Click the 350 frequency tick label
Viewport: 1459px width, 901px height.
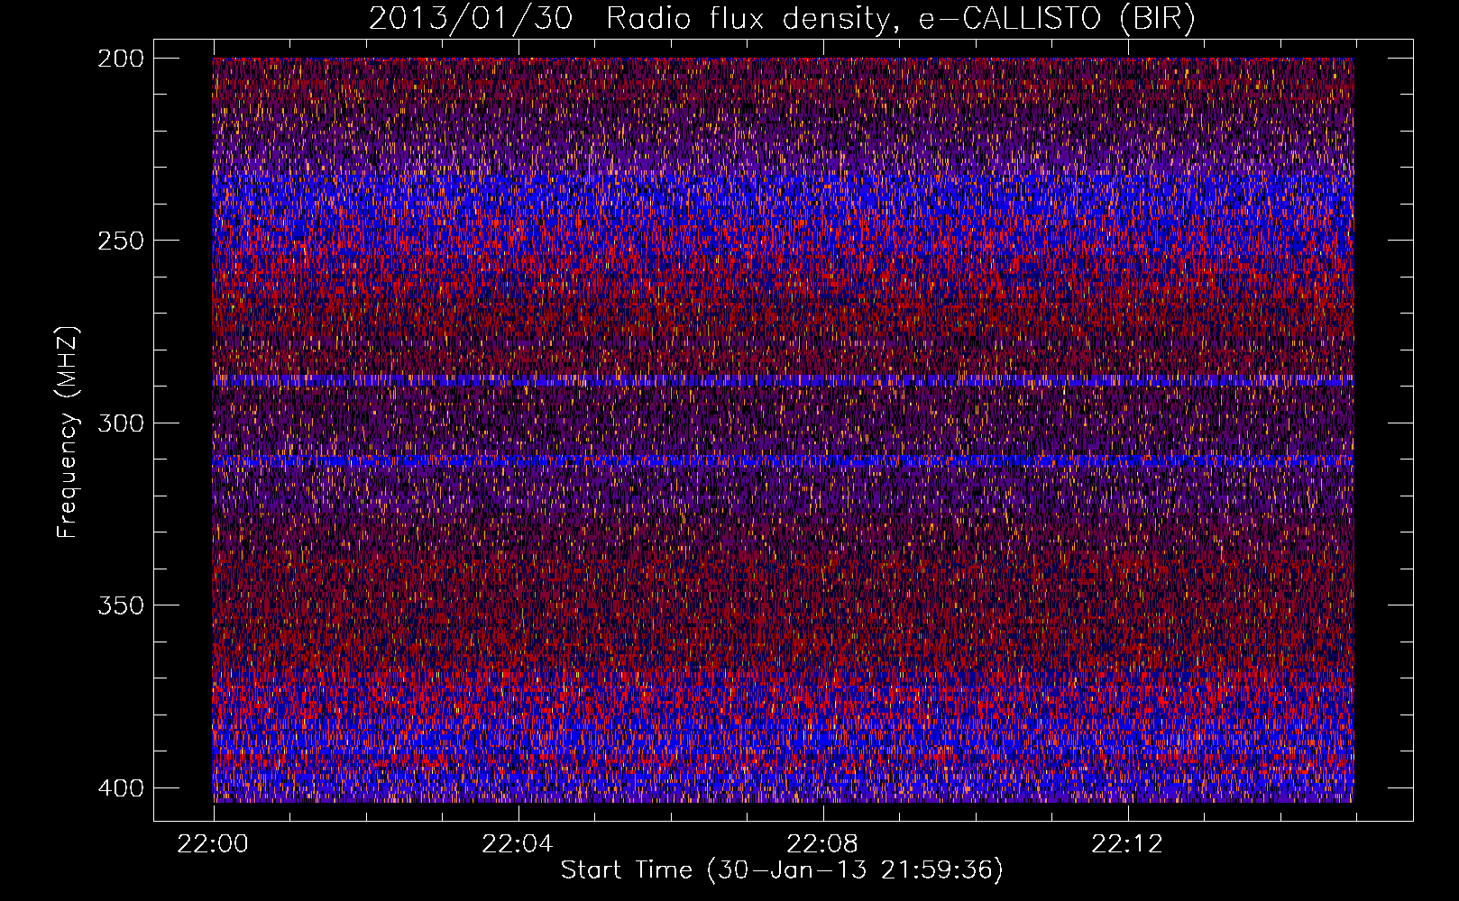click(x=120, y=605)
